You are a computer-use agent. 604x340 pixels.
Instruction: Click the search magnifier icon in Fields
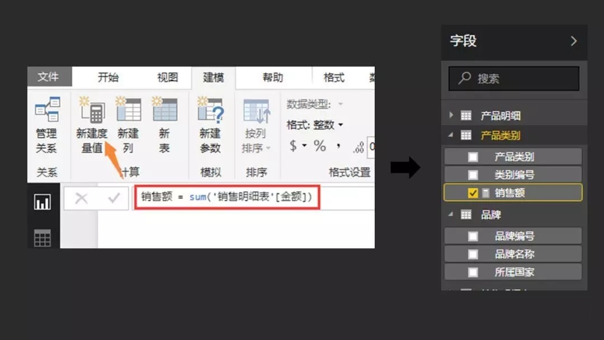(x=465, y=78)
